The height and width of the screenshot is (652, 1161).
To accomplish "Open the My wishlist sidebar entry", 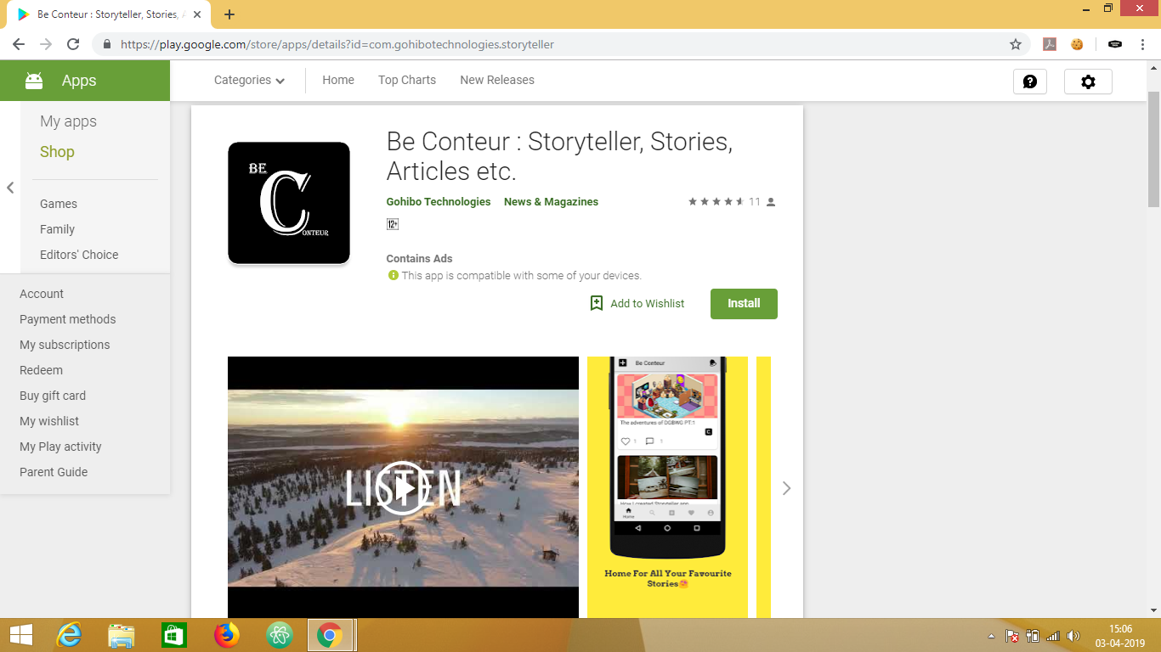I will [x=48, y=420].
